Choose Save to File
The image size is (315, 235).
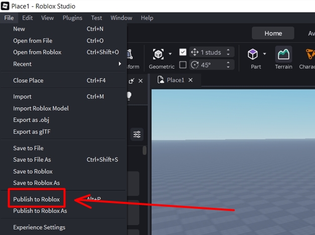click(63, 148)
